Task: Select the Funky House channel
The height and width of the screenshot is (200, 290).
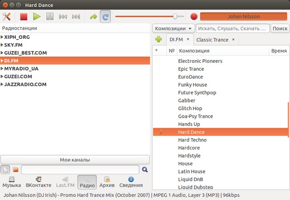Action: click(x=221, y=84)
